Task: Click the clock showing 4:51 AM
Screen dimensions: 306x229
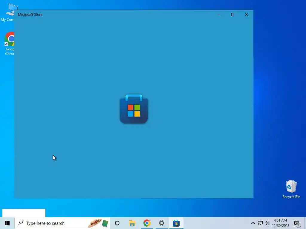Action: click(x=280, y=220)
